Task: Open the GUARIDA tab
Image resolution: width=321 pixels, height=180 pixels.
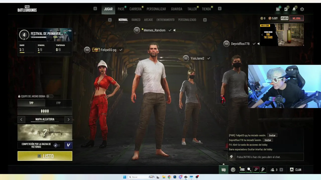Action: (177, 9)
